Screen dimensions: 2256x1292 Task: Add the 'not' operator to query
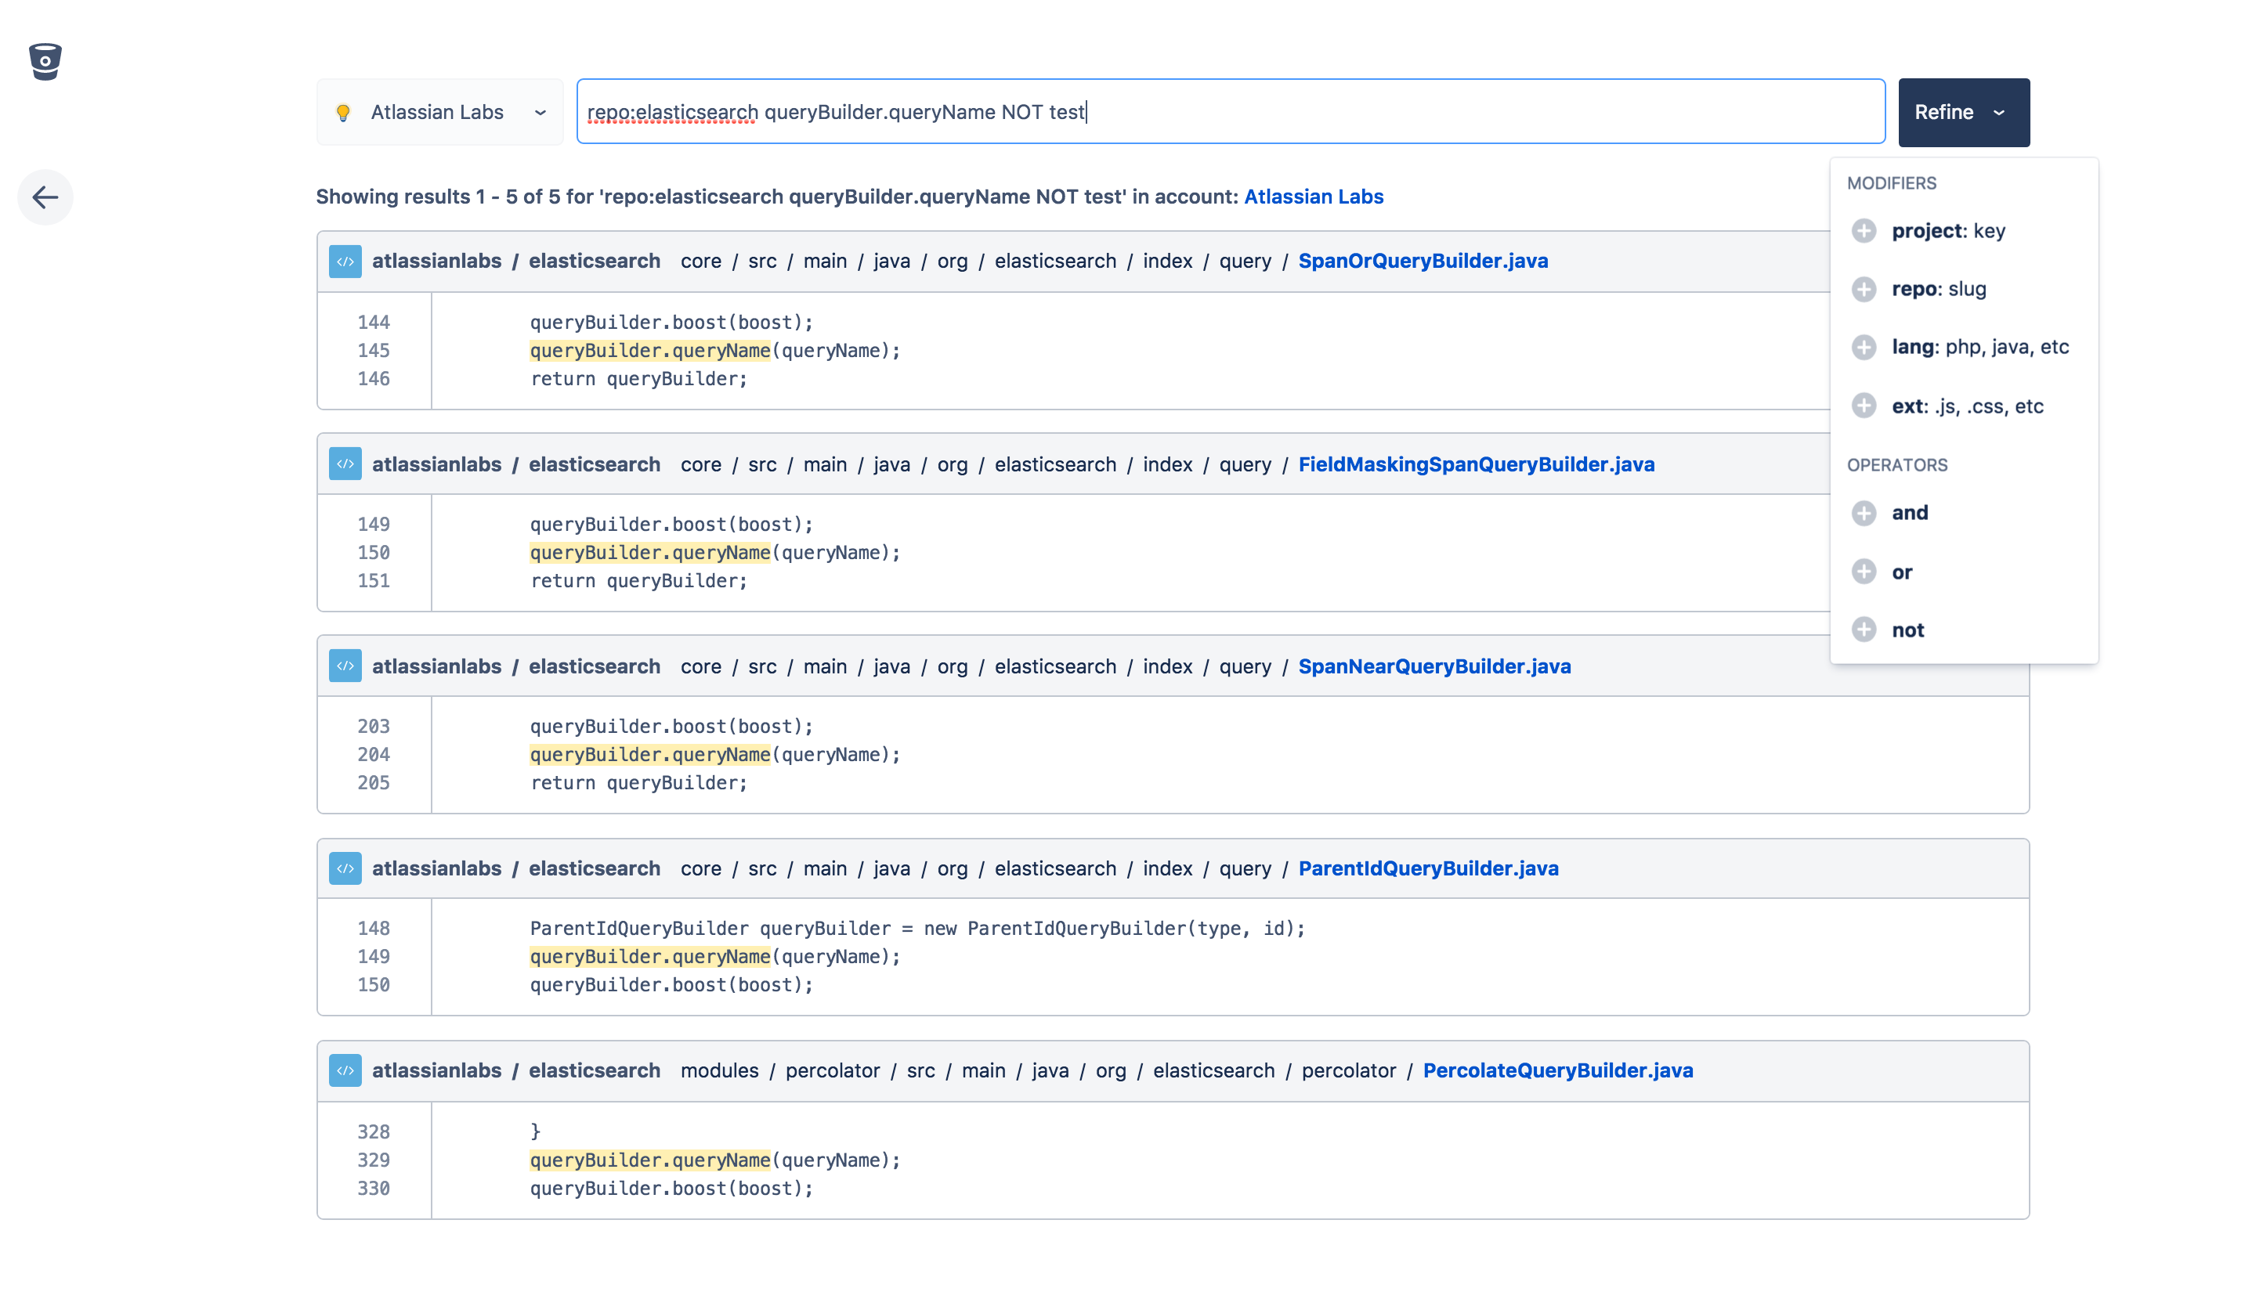pyautogui.click(x=1907, y=630)
